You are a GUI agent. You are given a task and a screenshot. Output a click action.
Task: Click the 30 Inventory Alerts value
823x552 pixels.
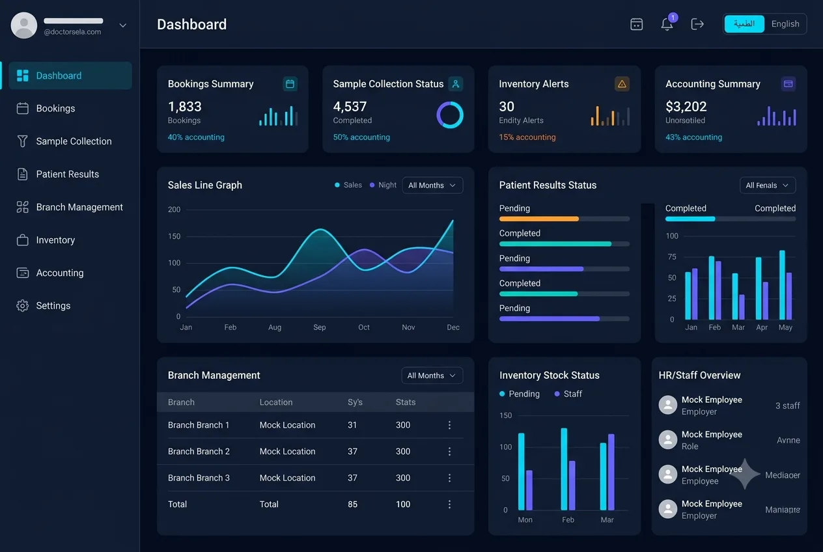(507, 107)
